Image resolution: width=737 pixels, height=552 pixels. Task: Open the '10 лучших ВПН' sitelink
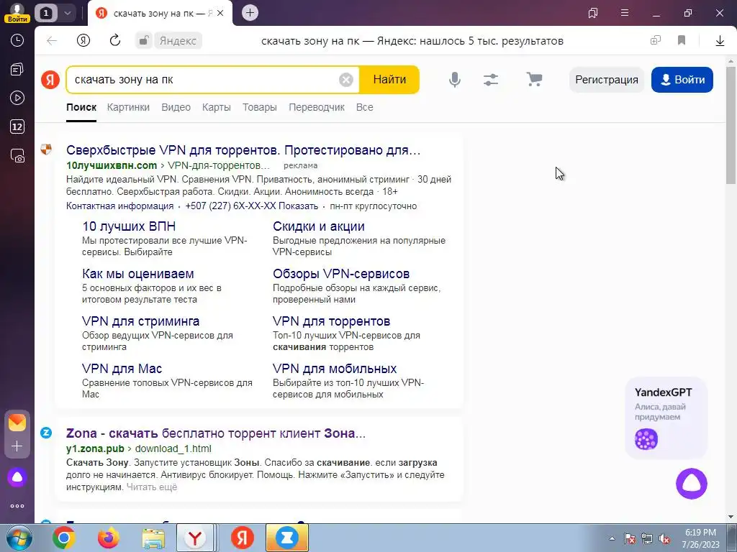pos(129,226)
